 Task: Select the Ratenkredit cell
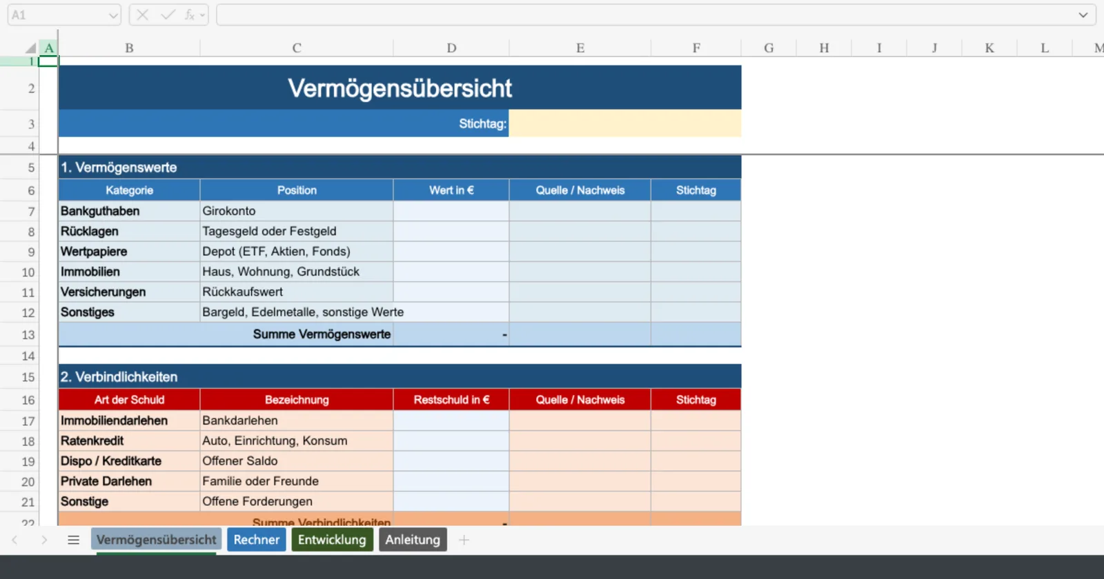[x=130, y=440]
